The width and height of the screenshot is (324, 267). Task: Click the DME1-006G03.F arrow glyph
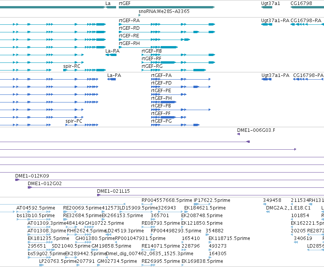[238, 134]
